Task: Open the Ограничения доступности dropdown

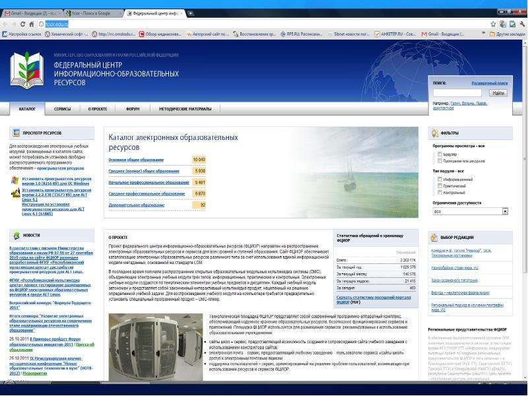Action: (471, 211)
